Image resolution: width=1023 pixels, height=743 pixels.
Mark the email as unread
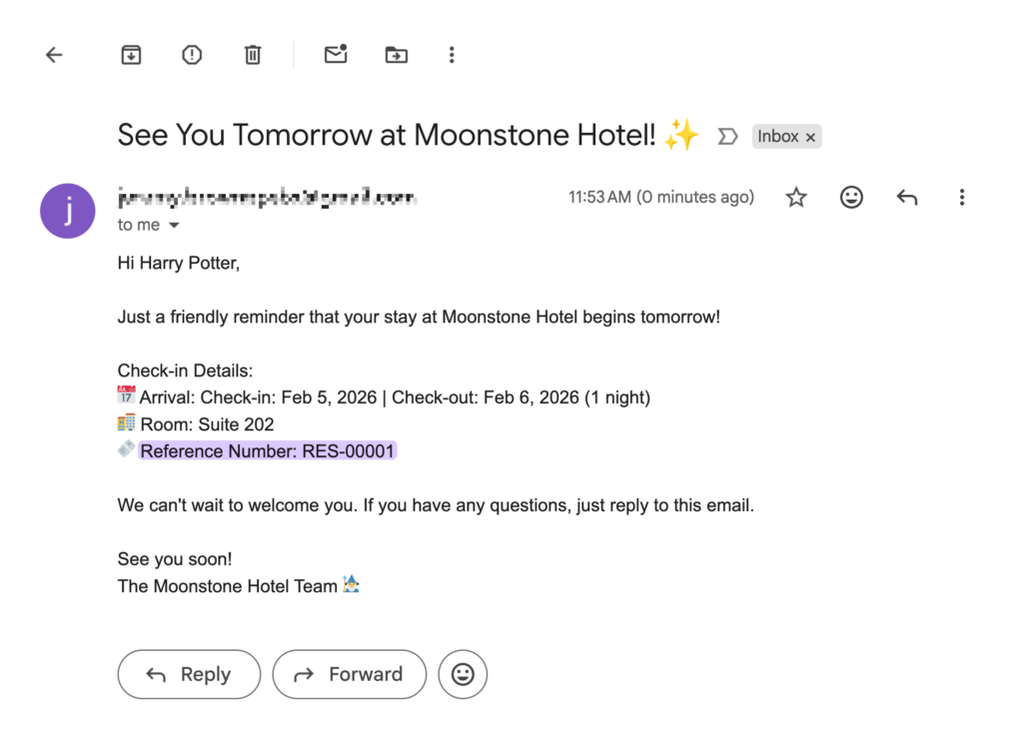[x=335, y=55]
